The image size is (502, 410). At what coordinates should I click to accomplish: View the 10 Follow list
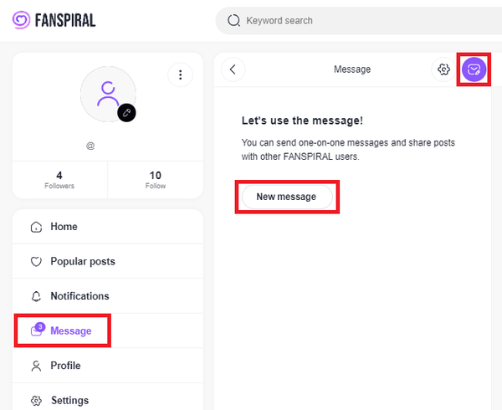pos(156,180)
